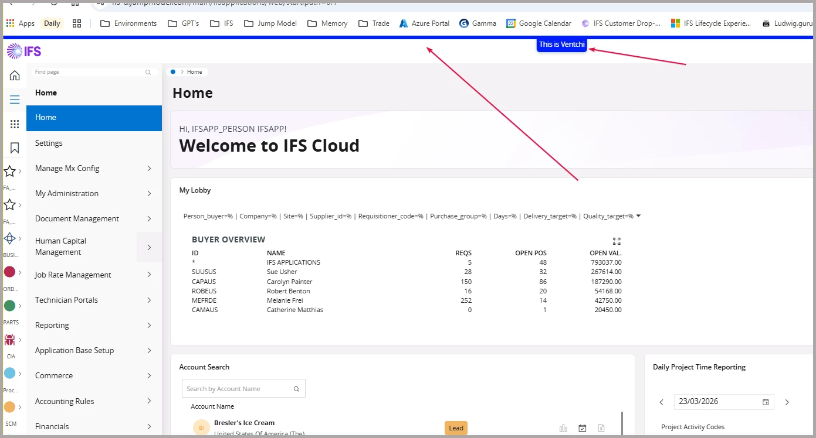Screen dimensions: 816x438
Task: Click the blue BUSI diamond shortcut icon
Action: coord(9,239)
